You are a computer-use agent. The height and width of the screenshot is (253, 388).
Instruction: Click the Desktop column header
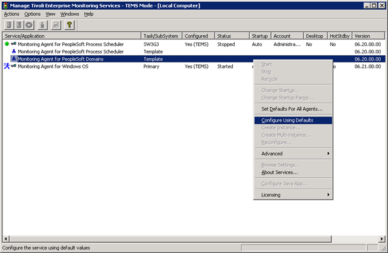tap(315, 36)
